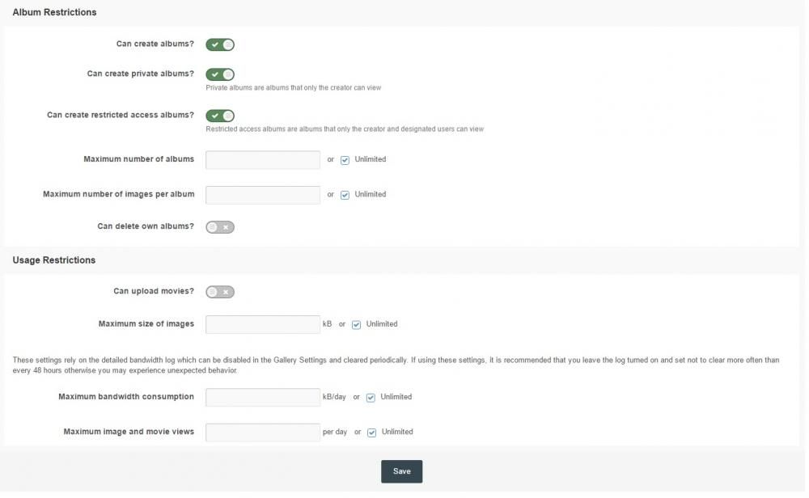Image resolution: width=809 pixels, height=498 pixels.
Task: Click the 'Can create albums?' label
Action: click(155, 44)
